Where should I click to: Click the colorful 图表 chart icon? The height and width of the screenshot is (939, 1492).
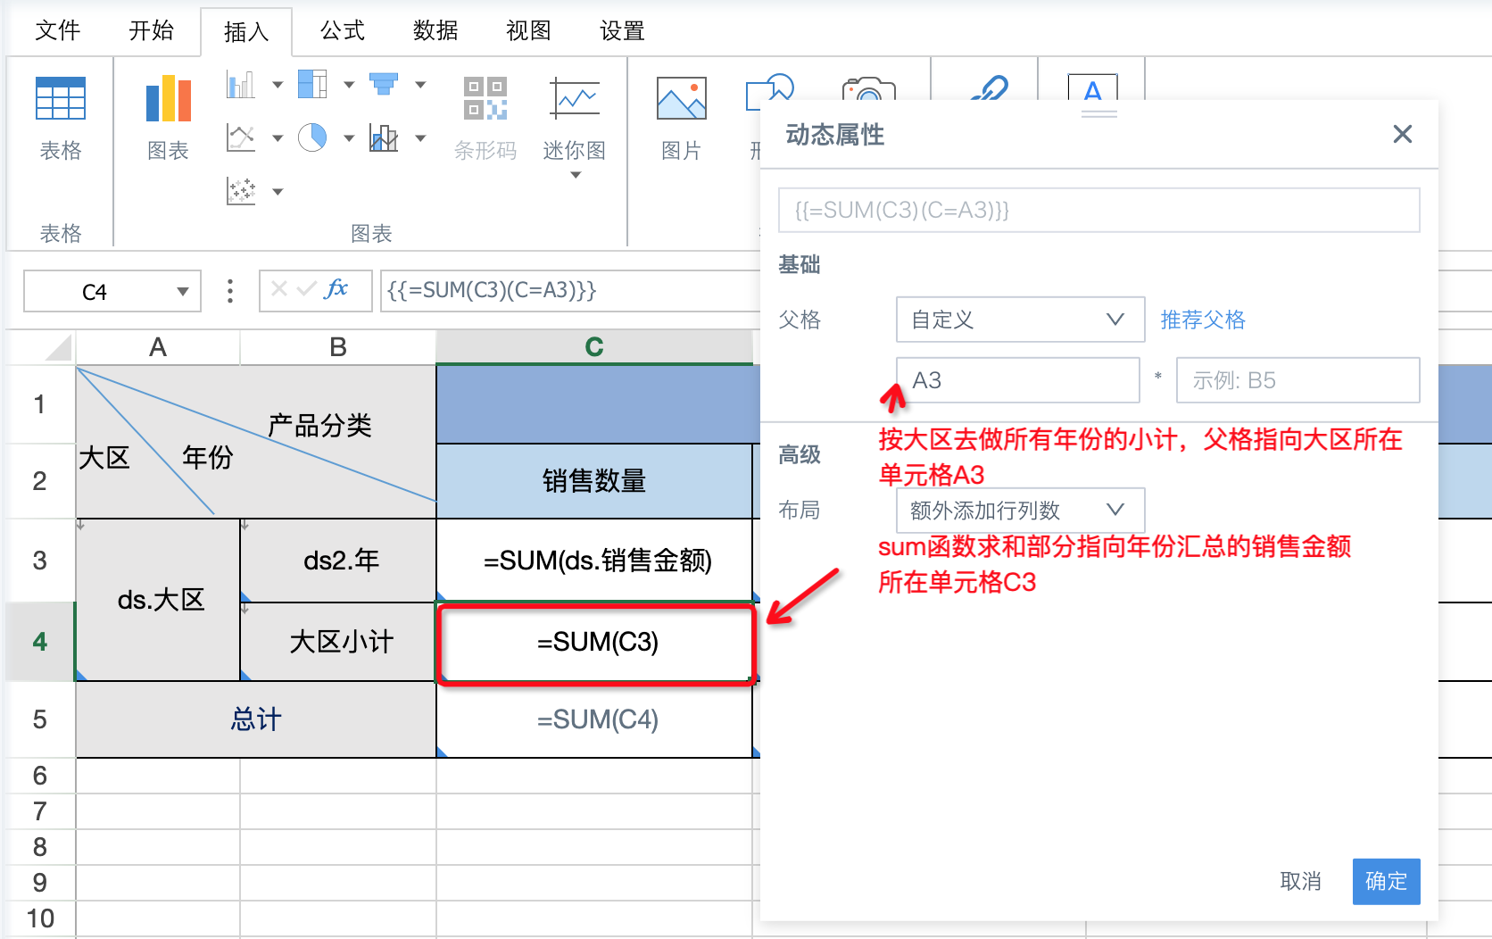pos(168,98)
